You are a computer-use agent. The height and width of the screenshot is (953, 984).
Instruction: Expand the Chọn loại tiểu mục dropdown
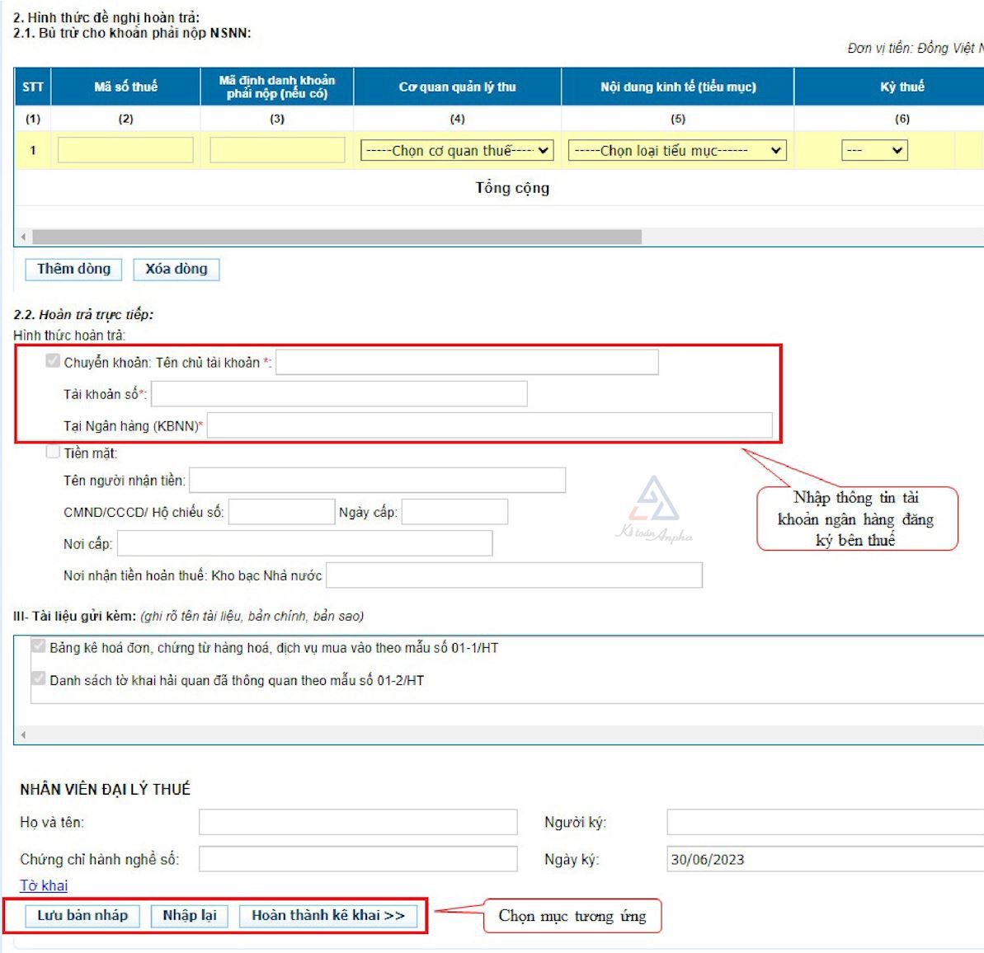point(677,151)
